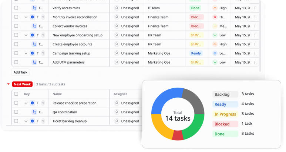Click medium priority icon on Collect vendor invoices

click(x=215, y=26)
